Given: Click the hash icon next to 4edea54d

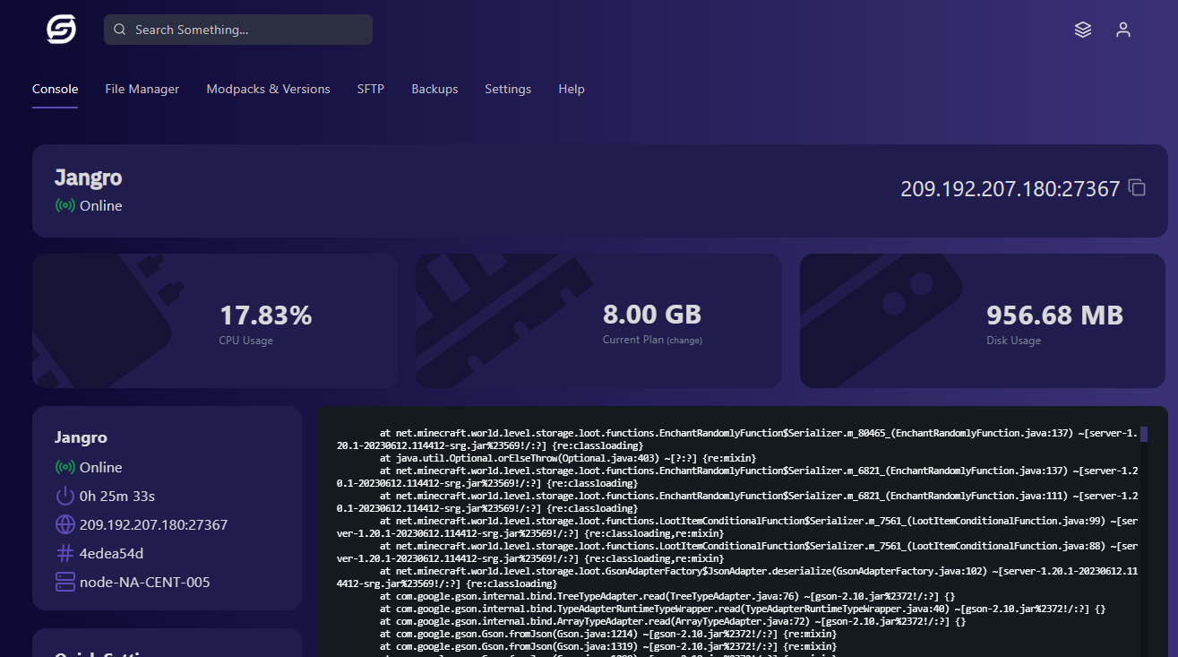Looking at the screenshot, I should point(65,553).
